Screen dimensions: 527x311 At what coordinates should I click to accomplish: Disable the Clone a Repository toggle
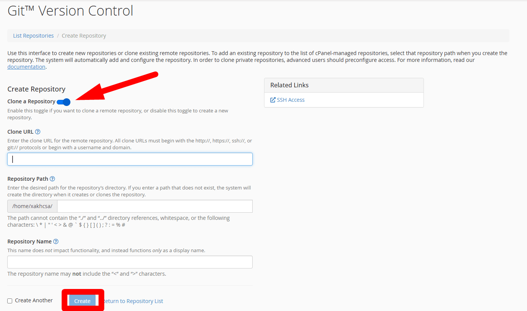pyautogui.click(x=64, y=102)
